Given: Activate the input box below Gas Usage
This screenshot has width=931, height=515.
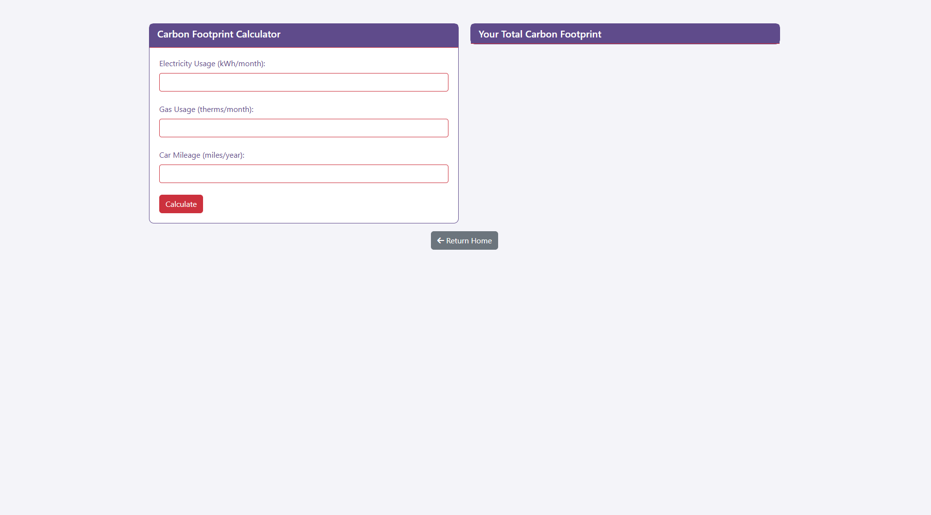Looking at the screenshot, I should coord(303,128).
